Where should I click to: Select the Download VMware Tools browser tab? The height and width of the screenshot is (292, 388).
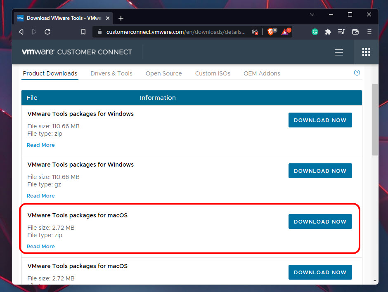(63, 18)
